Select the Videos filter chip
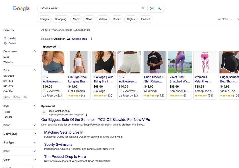Image resolution: width=239 pixels, height=168 pixels. [x=103, y=19]
